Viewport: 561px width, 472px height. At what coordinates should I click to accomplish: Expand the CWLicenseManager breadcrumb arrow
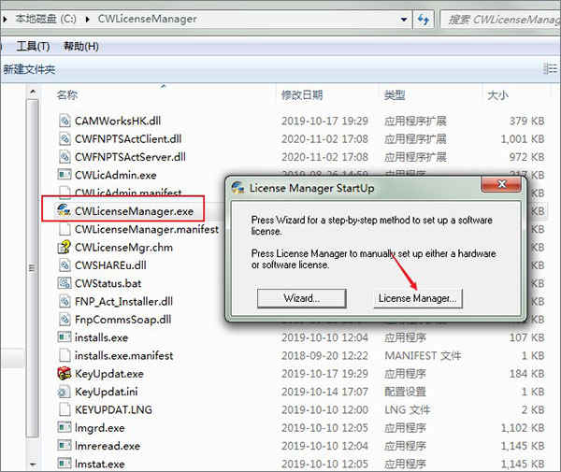(87, 19)
